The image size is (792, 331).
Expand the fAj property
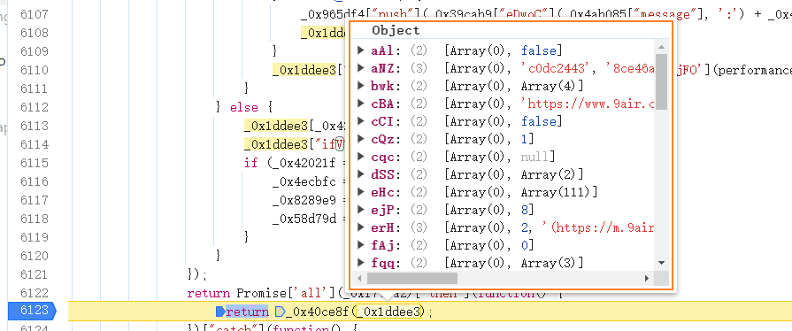[361, 244]
